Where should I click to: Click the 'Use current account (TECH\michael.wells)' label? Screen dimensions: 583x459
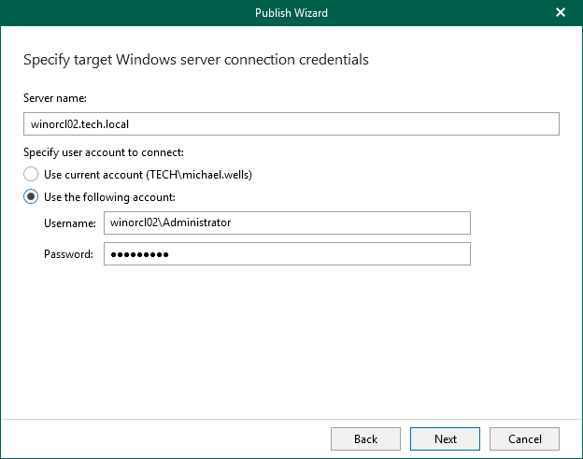[x=148, y=175]
